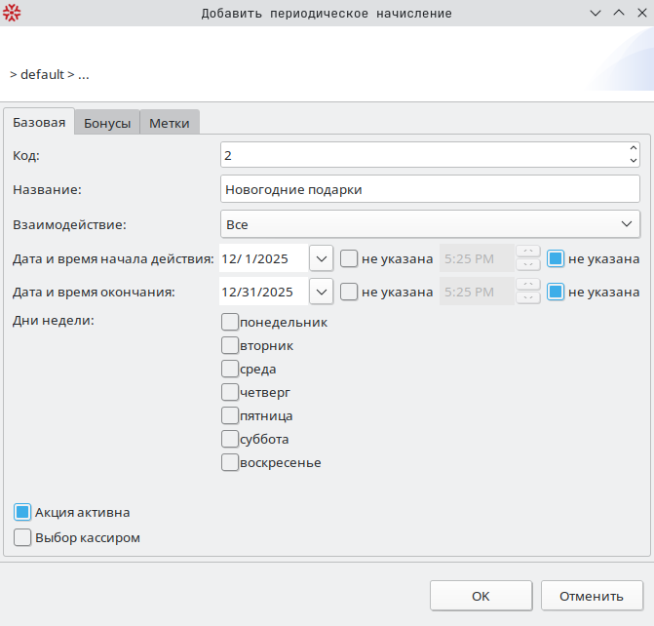
Task: Uncheck end time 'не указана' checkbox
Action: click(556, 292)
